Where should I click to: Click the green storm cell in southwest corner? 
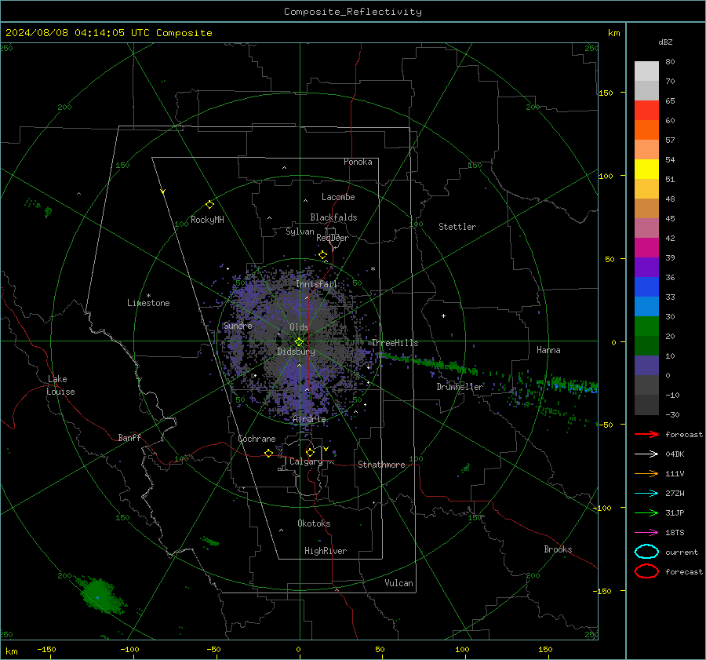(x=100, y=595)
